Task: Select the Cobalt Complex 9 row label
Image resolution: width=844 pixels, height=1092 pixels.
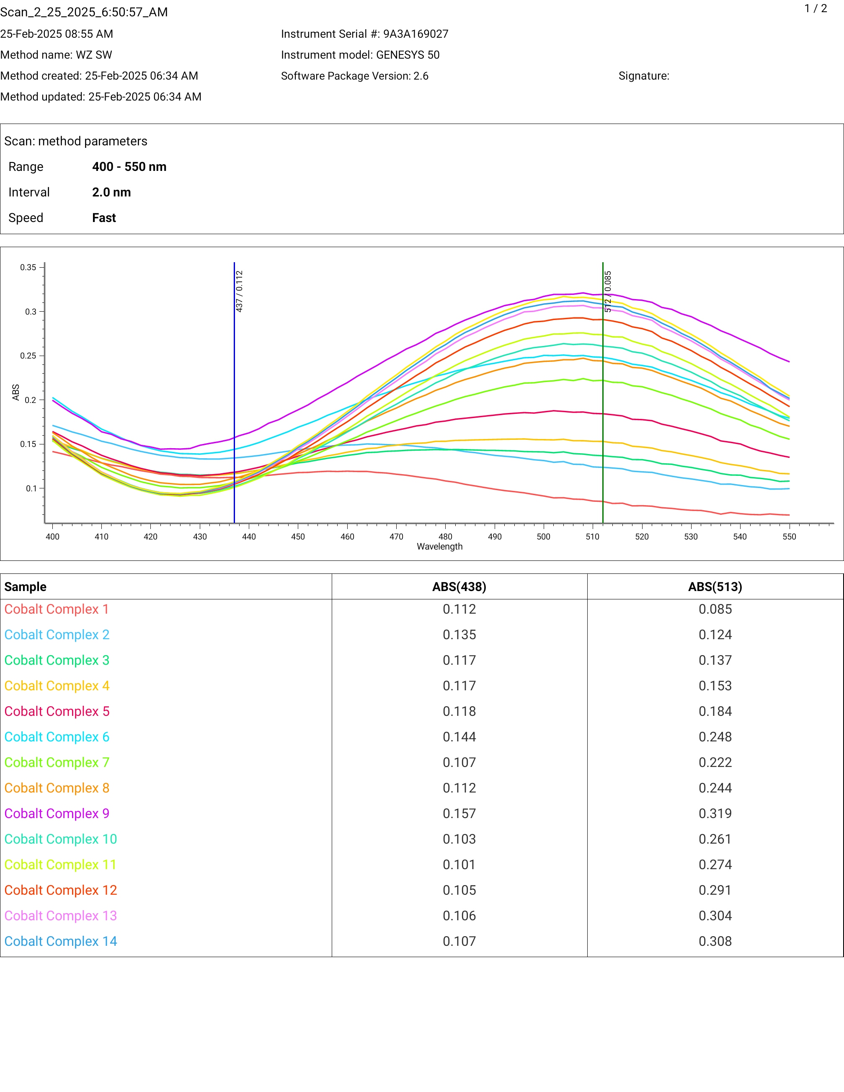Action: 57,813
